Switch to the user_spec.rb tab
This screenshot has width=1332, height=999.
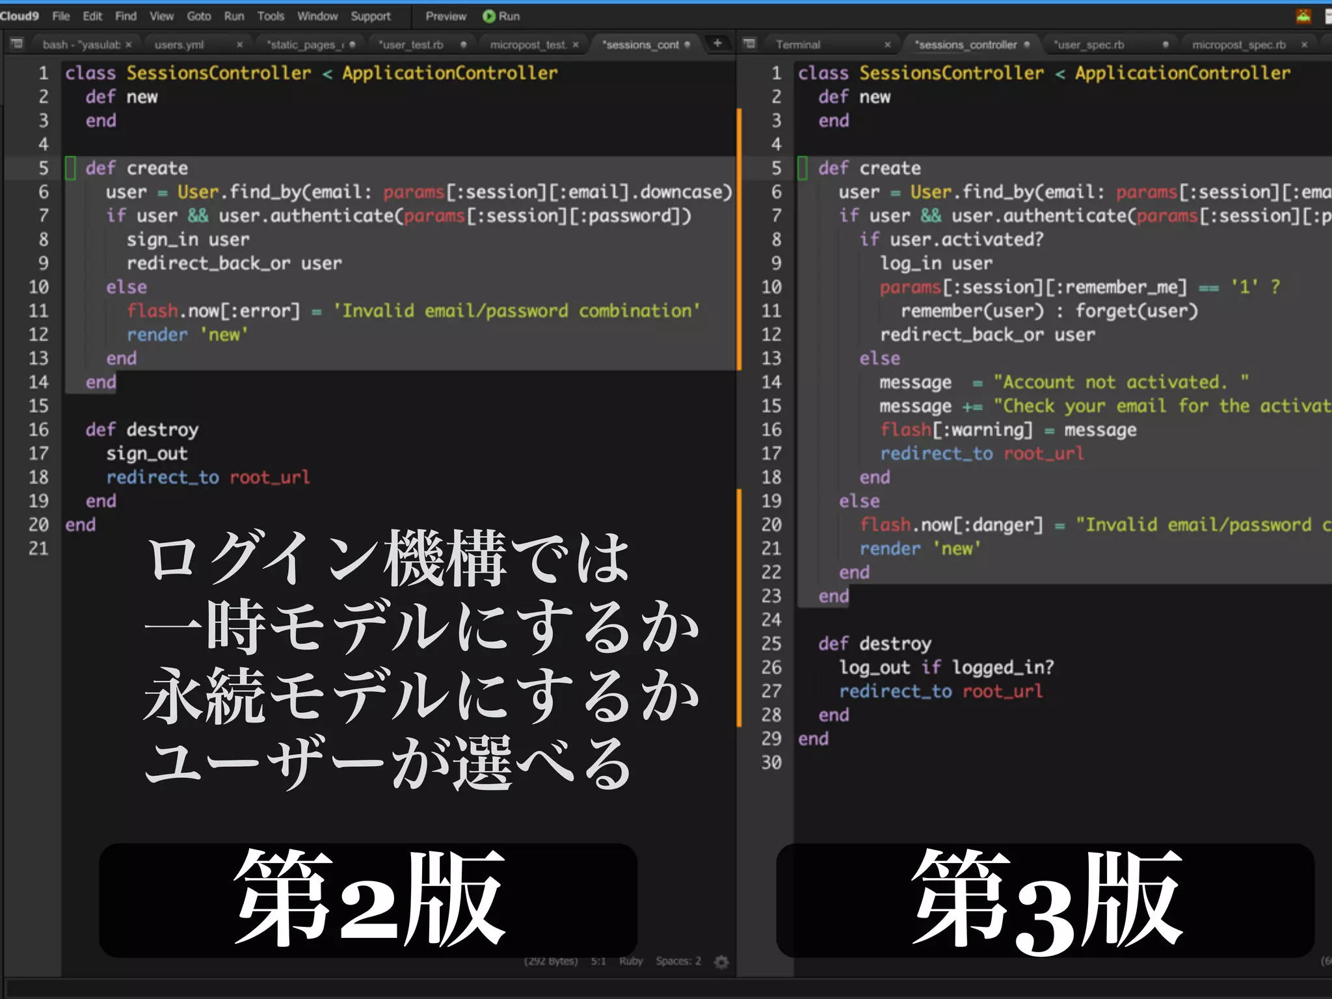[1090, 45]
